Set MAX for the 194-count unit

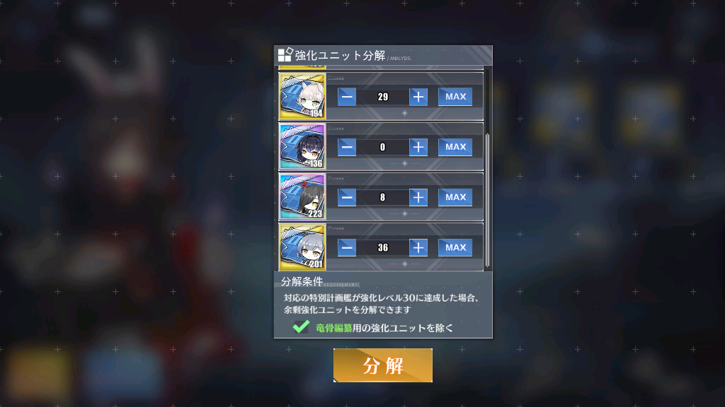pyautogui.click(x=455, y=97)
